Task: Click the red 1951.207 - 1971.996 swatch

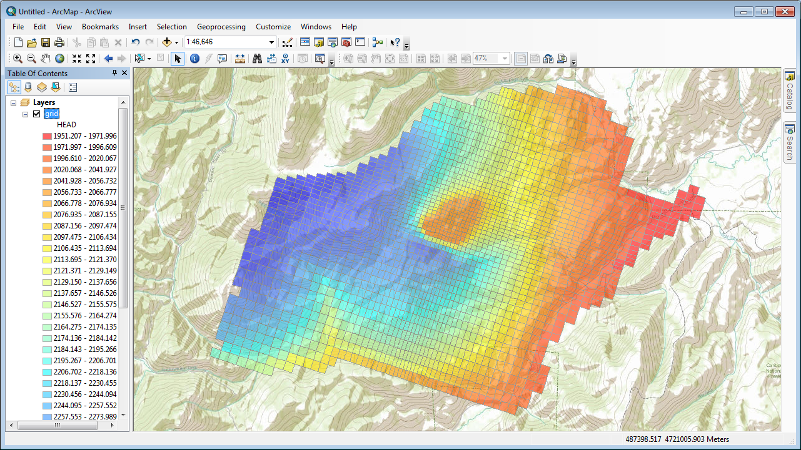Action: [x=47, y=136]
